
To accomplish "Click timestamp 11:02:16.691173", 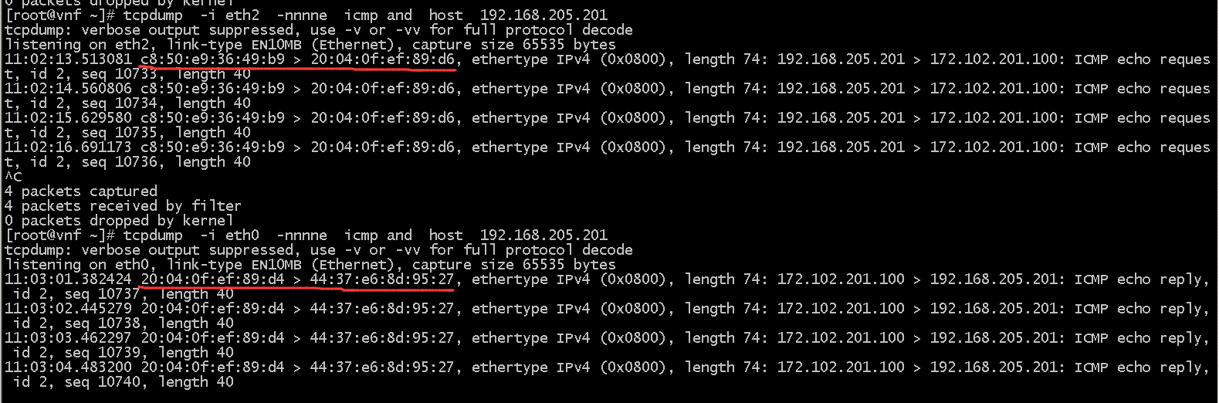I will [68, 147].
